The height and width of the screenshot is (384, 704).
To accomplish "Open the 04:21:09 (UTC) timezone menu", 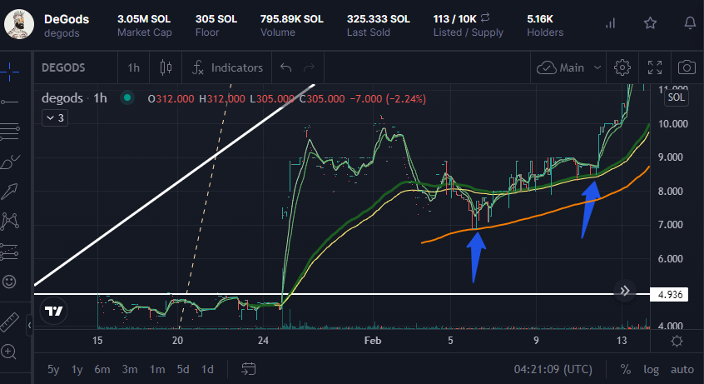I will (x=553, y=370).
